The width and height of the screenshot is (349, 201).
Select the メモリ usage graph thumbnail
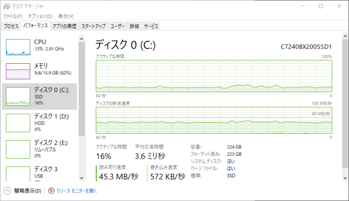(18, 71)
